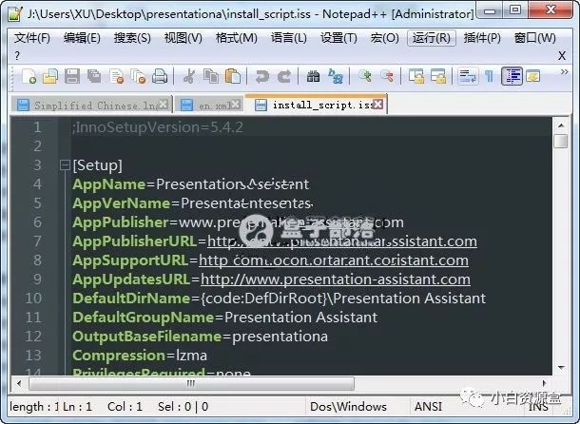Click the DefaultGroupName line text
580x424 pixels.
click(224, 318)
